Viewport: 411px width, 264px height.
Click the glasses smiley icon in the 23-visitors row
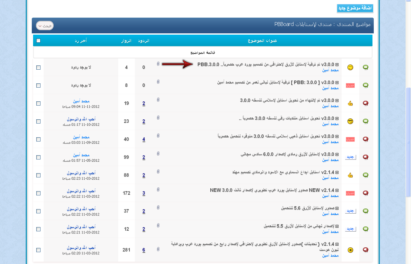click(x=350, y=121)
